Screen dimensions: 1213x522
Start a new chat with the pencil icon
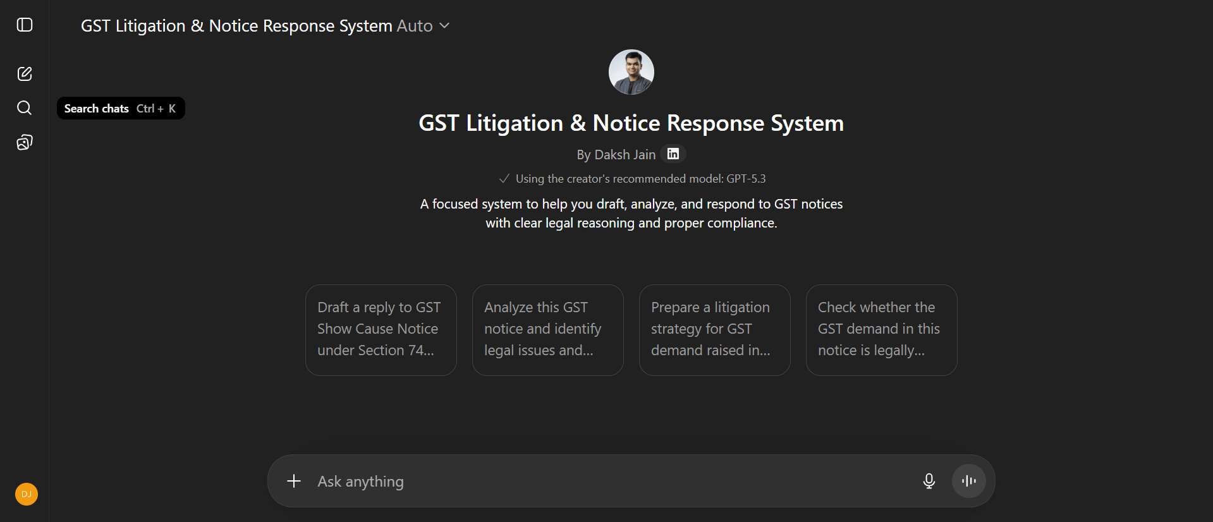(25, 74)
